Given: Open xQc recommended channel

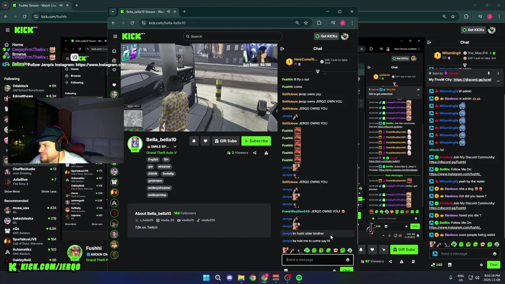Looking at the screenshot, I should tap(30, 231).
